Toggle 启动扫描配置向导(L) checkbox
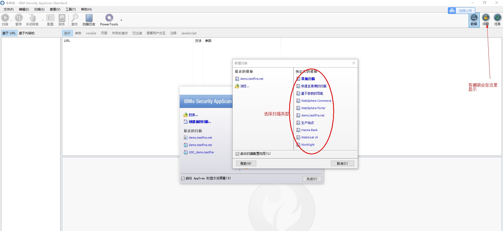Screen dimensions: 503x231 [x=237, y=154]
